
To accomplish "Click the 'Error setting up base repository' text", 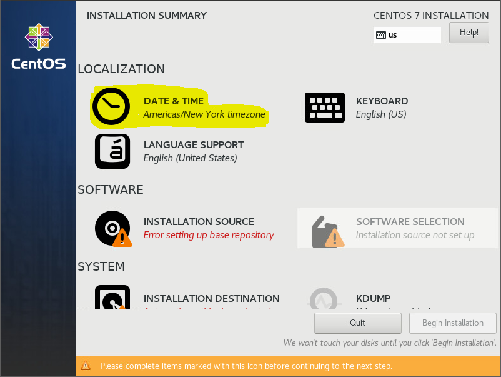I will pos(209,235).
